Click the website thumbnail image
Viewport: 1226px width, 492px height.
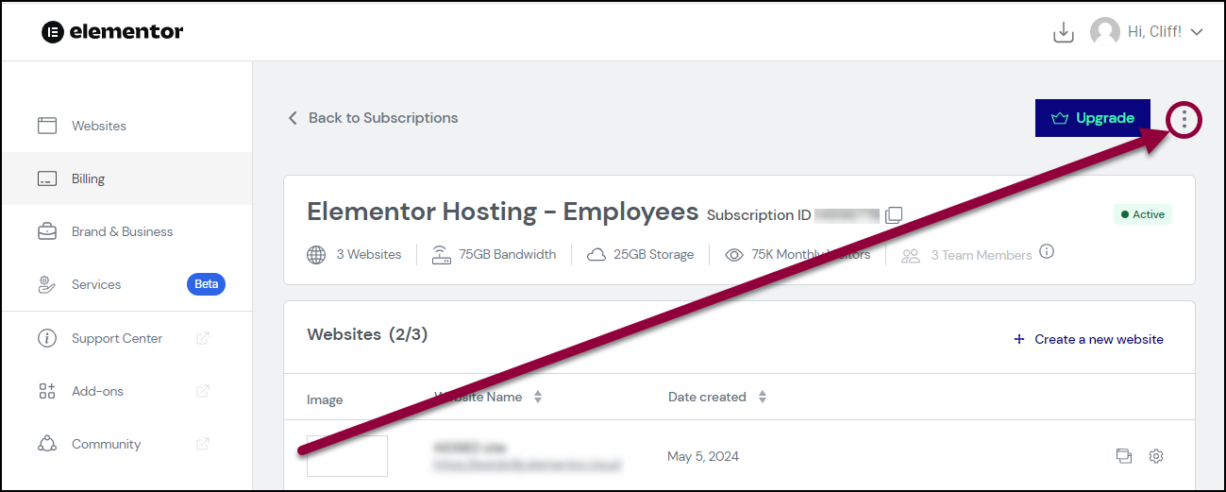(347, 455)
